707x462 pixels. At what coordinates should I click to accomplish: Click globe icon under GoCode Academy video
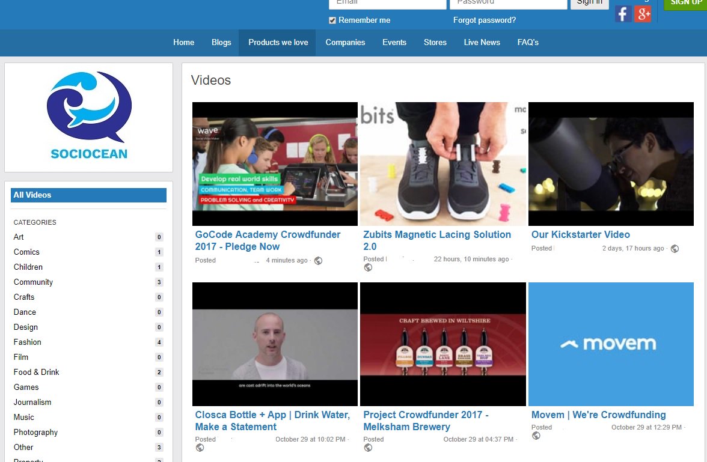(x=319, y=261)
